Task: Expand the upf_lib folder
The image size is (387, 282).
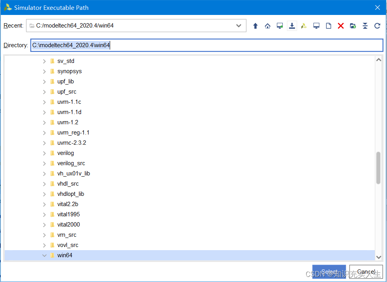Action: (44, 82)
